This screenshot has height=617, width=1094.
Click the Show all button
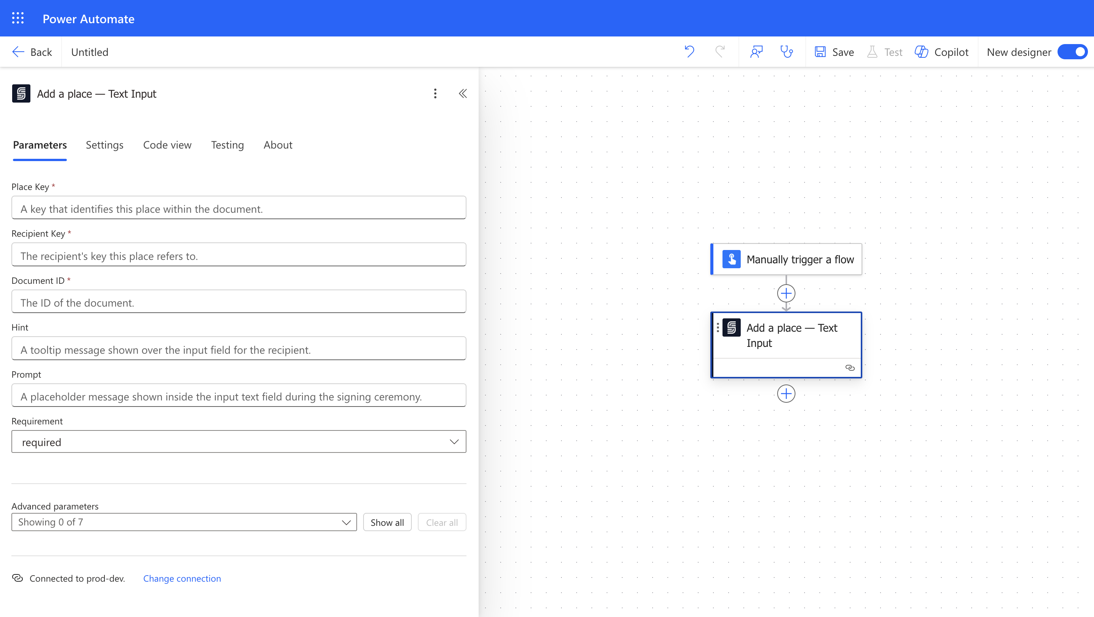point(387,522)
